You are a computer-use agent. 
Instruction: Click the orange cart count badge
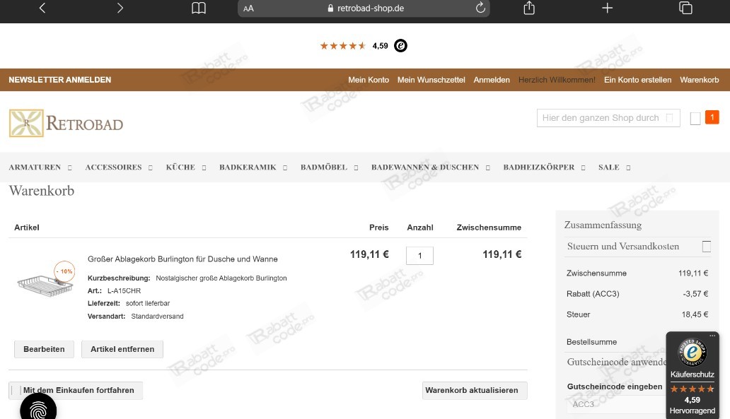tap(712, 117)
